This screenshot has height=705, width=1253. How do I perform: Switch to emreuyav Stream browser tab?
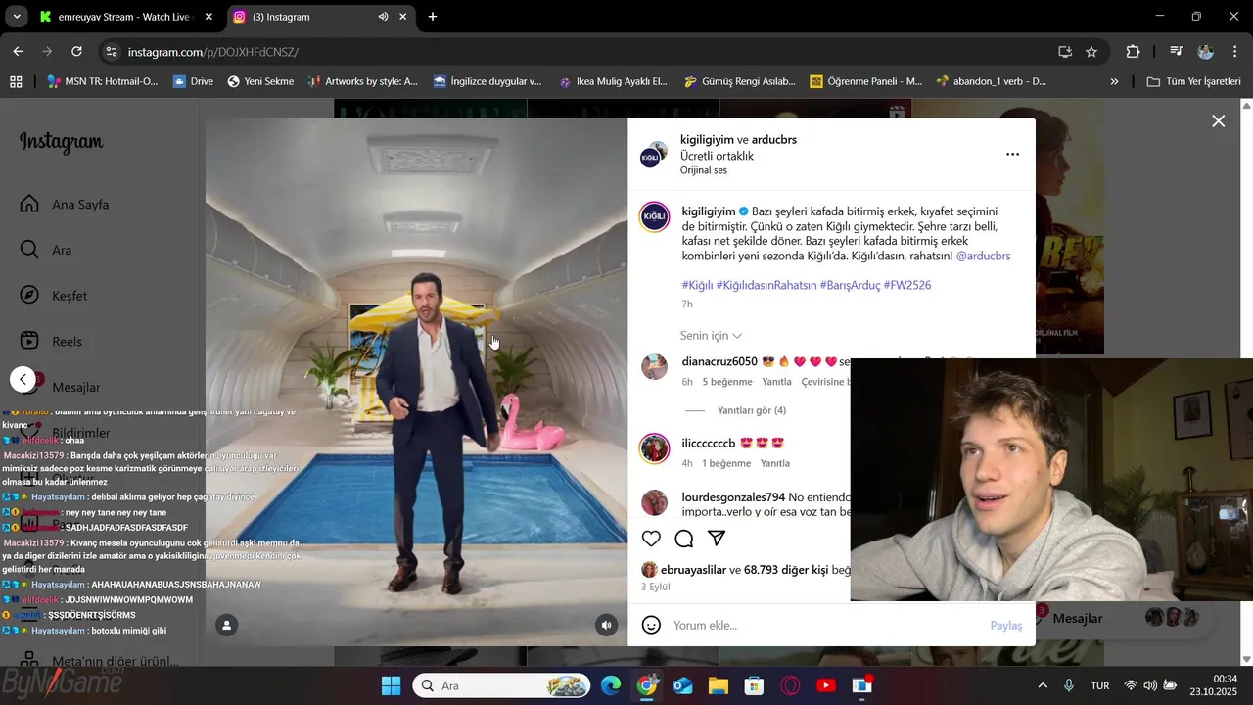point(125,17)
